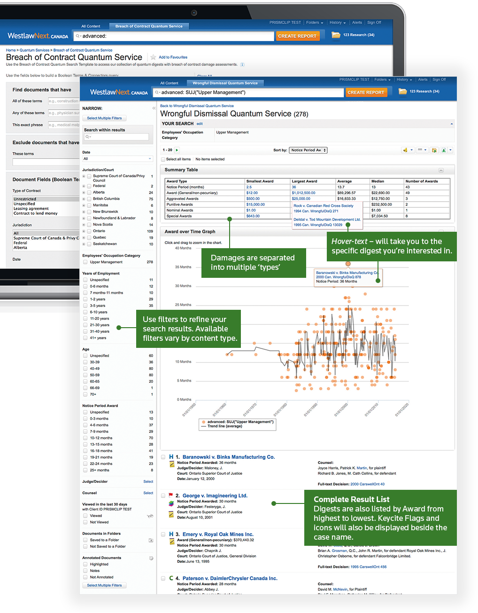The height and width of the screenshot is (613, 478).
Task: Click the 36 months peak point on graph
Action: pyautogui.click(x=348, y=264)
